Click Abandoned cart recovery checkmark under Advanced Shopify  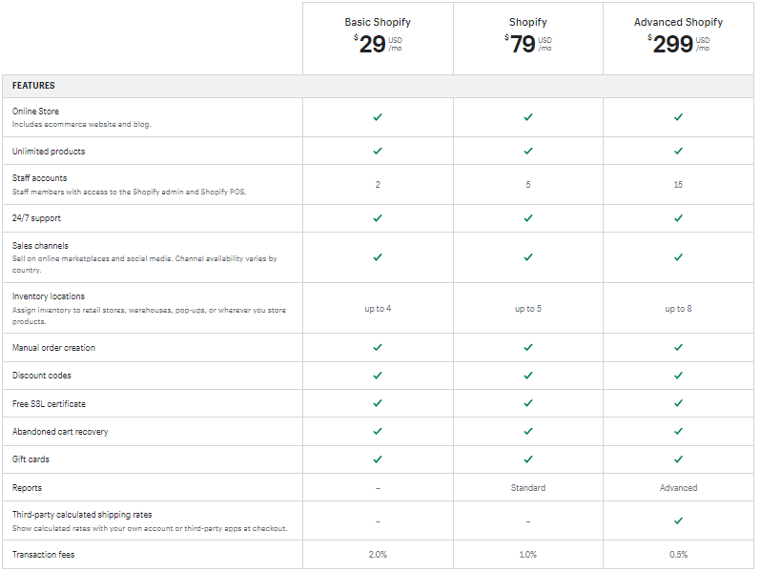click(x=678, y=432)
